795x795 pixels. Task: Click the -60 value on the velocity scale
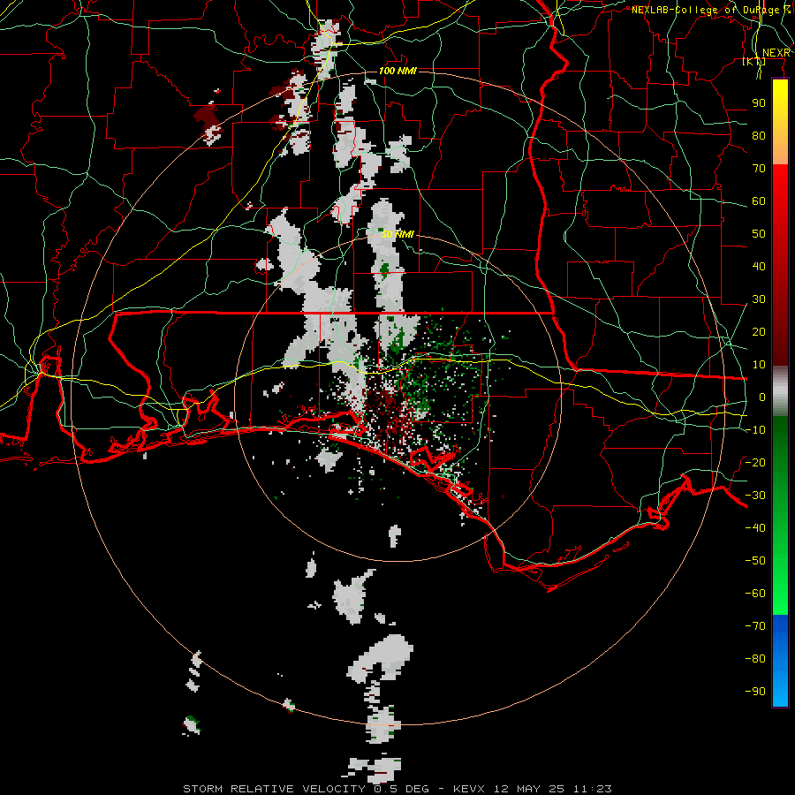tap(755, 594)
